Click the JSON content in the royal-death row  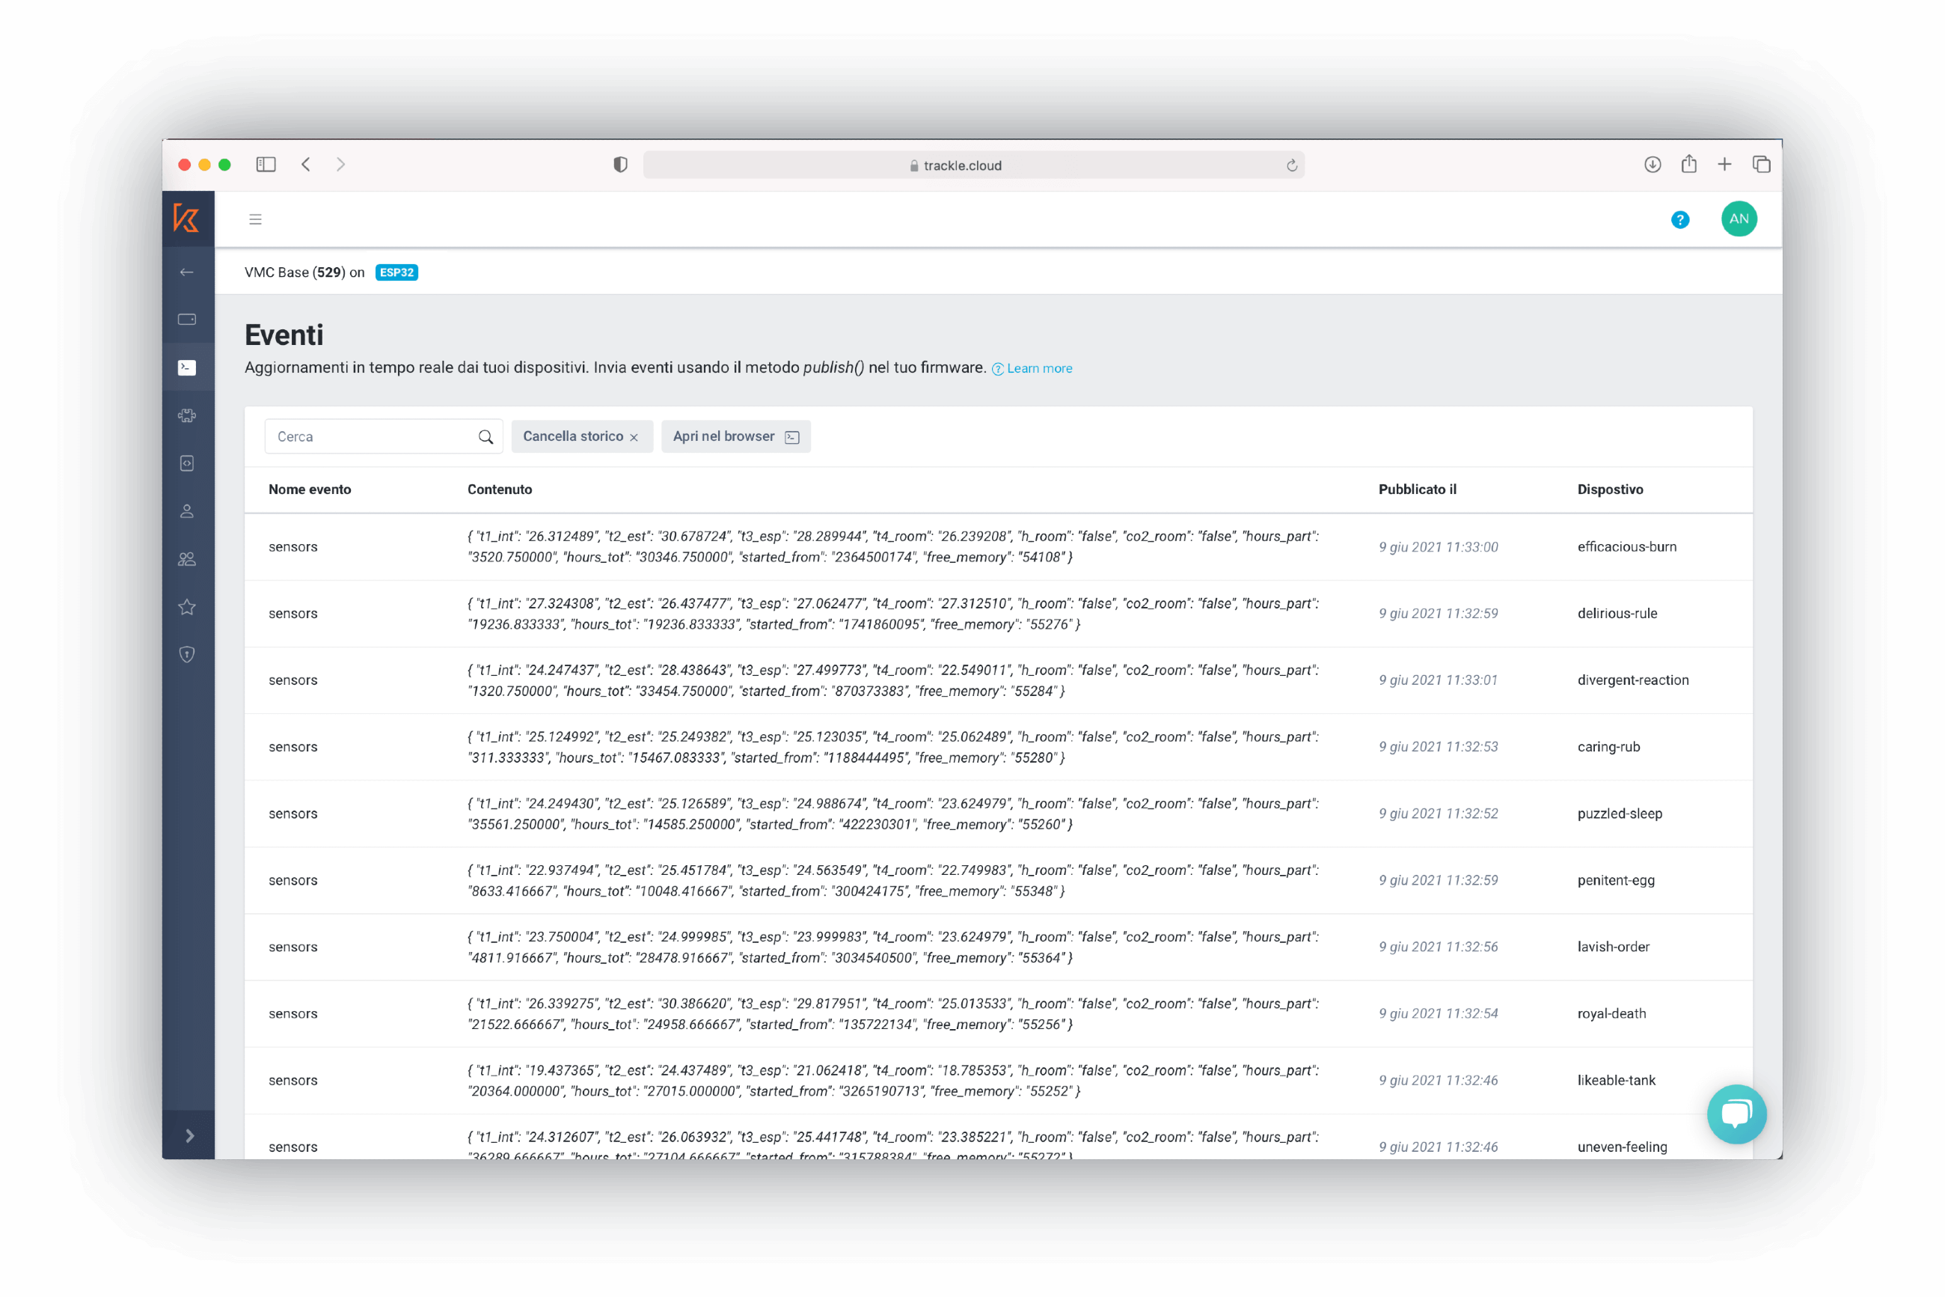click(892, 1014)
